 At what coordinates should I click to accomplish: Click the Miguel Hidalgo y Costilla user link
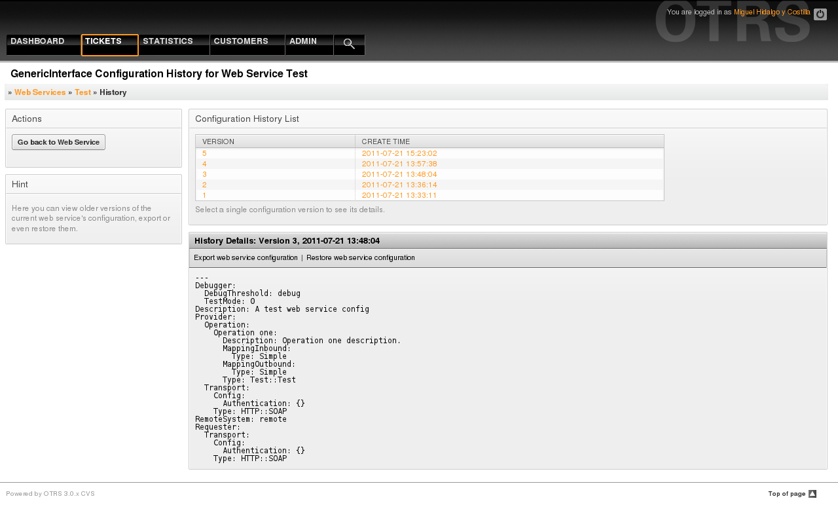772,12
